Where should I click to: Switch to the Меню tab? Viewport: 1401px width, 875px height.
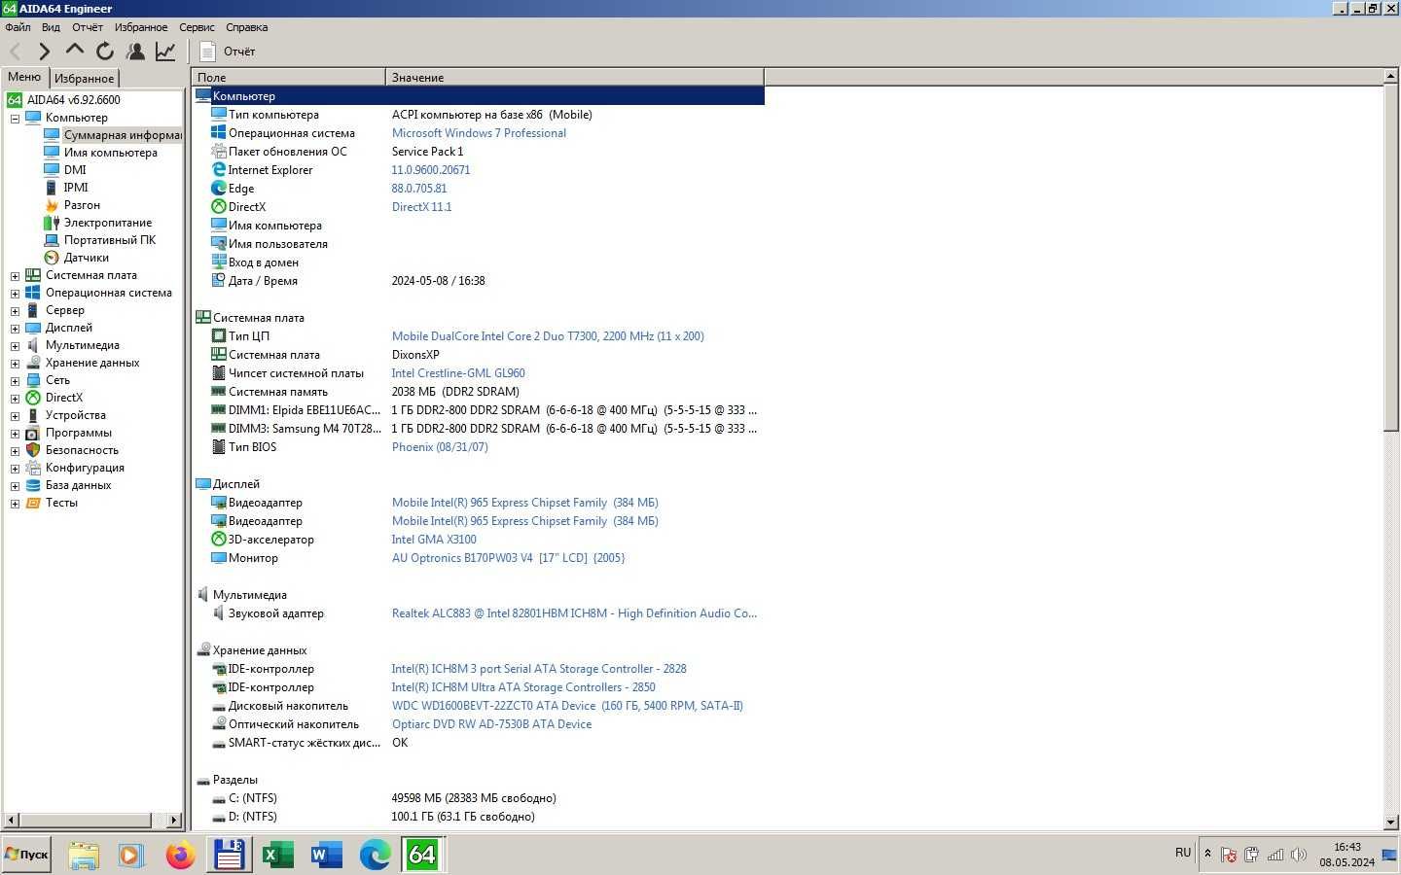[24, 77]
